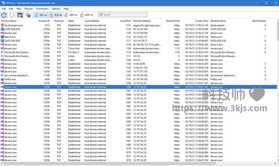Click remote address 52.114.128.71

point(141,41)
